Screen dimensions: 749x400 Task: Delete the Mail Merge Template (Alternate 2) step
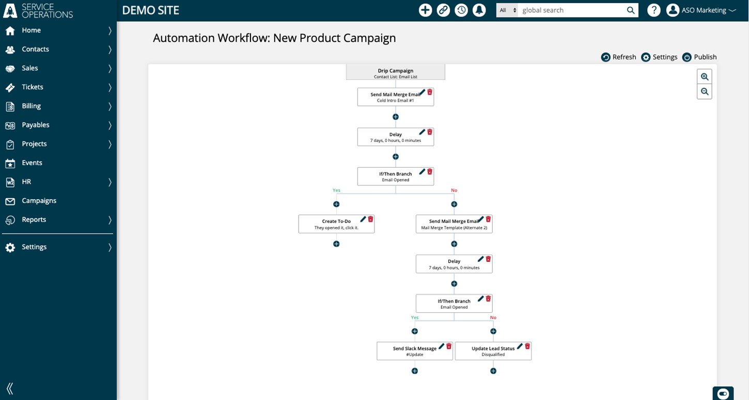point(488,219)
